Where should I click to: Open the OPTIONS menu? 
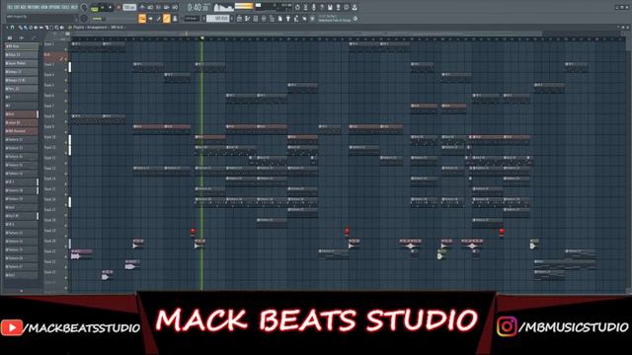(x=54, y=7)
